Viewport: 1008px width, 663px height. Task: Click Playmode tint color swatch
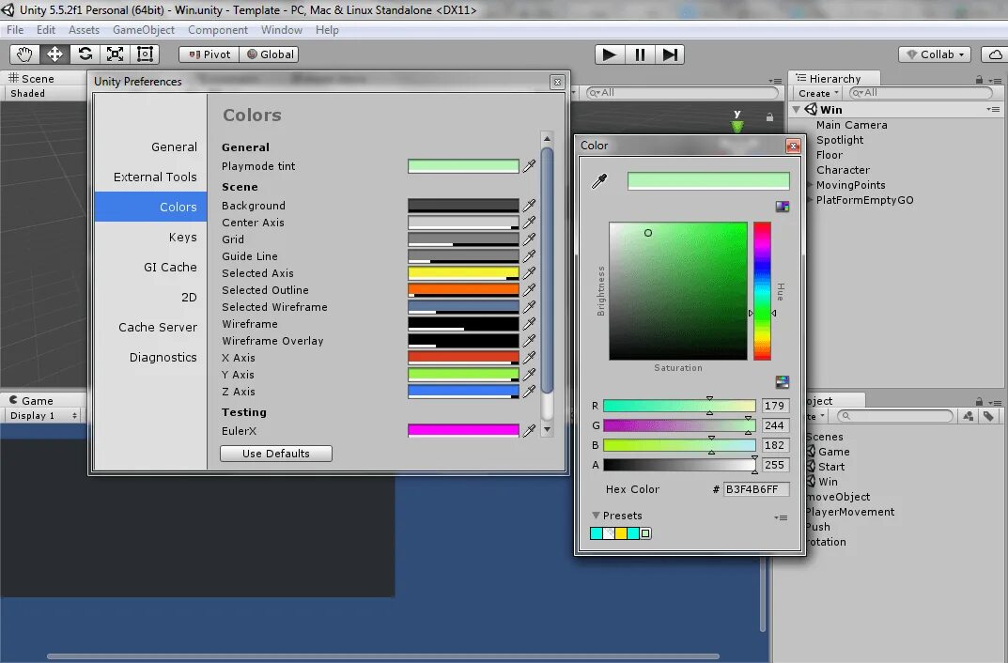coord(463,166)
